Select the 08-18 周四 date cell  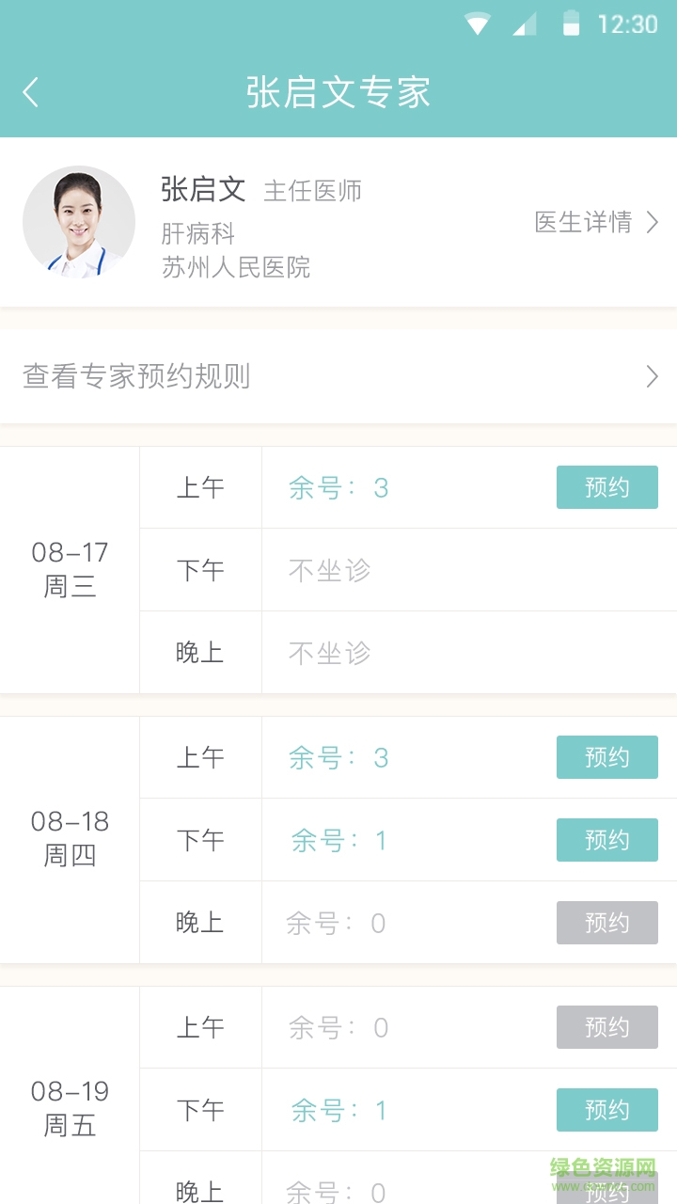(70, 839)
